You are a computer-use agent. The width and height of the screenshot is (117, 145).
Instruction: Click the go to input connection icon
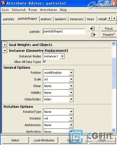93,29
